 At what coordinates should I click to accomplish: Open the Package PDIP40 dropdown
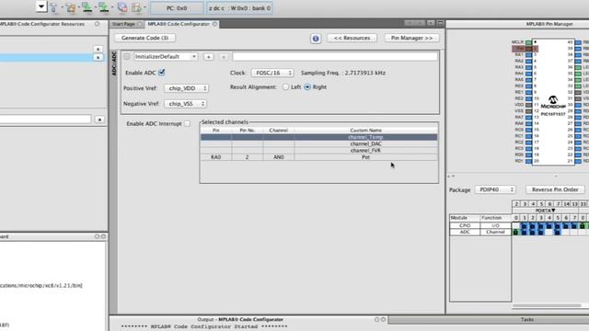(x=495, y=189)
